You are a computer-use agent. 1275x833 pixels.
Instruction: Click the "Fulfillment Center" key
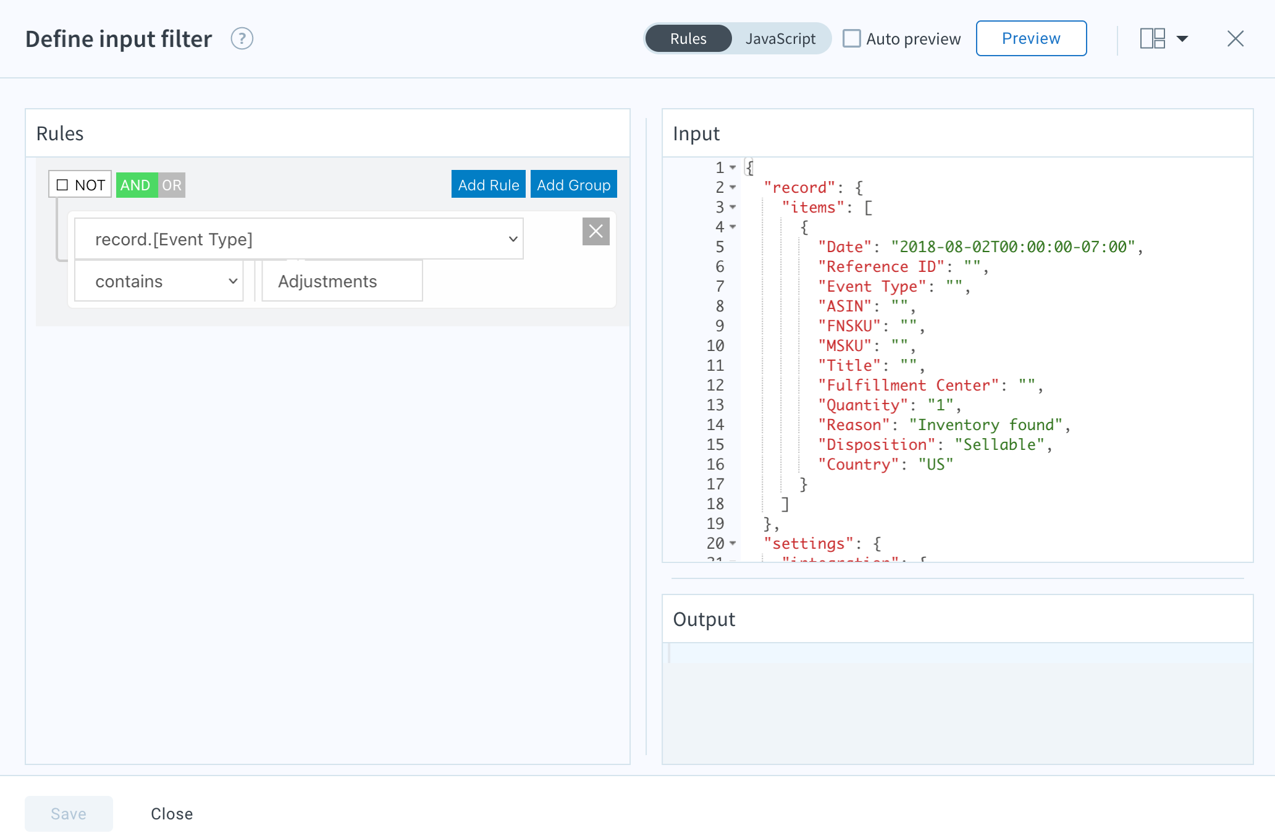point(908,386)
